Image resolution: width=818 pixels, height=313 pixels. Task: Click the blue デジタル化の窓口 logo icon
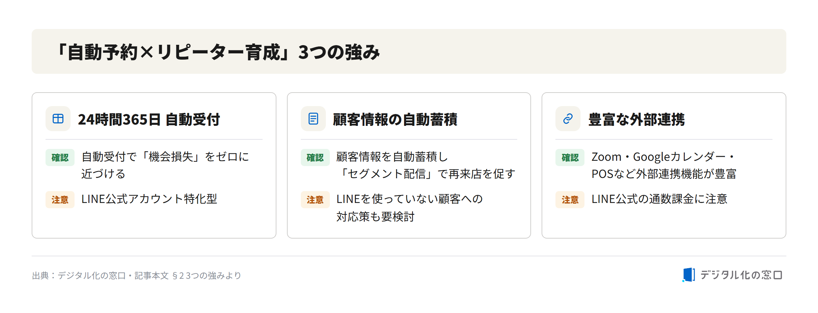688,275
